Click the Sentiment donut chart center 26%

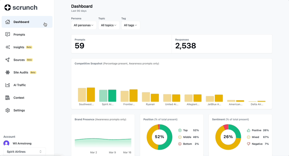coord(228,137)
